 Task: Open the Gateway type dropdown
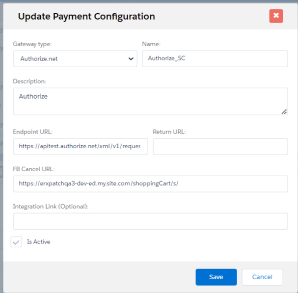click(x=75, y=59)
